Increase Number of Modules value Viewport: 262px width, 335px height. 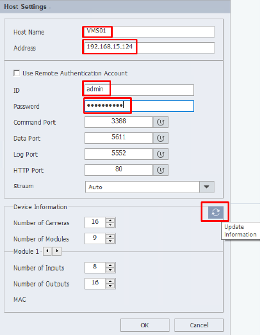click(x=110, y=237)
